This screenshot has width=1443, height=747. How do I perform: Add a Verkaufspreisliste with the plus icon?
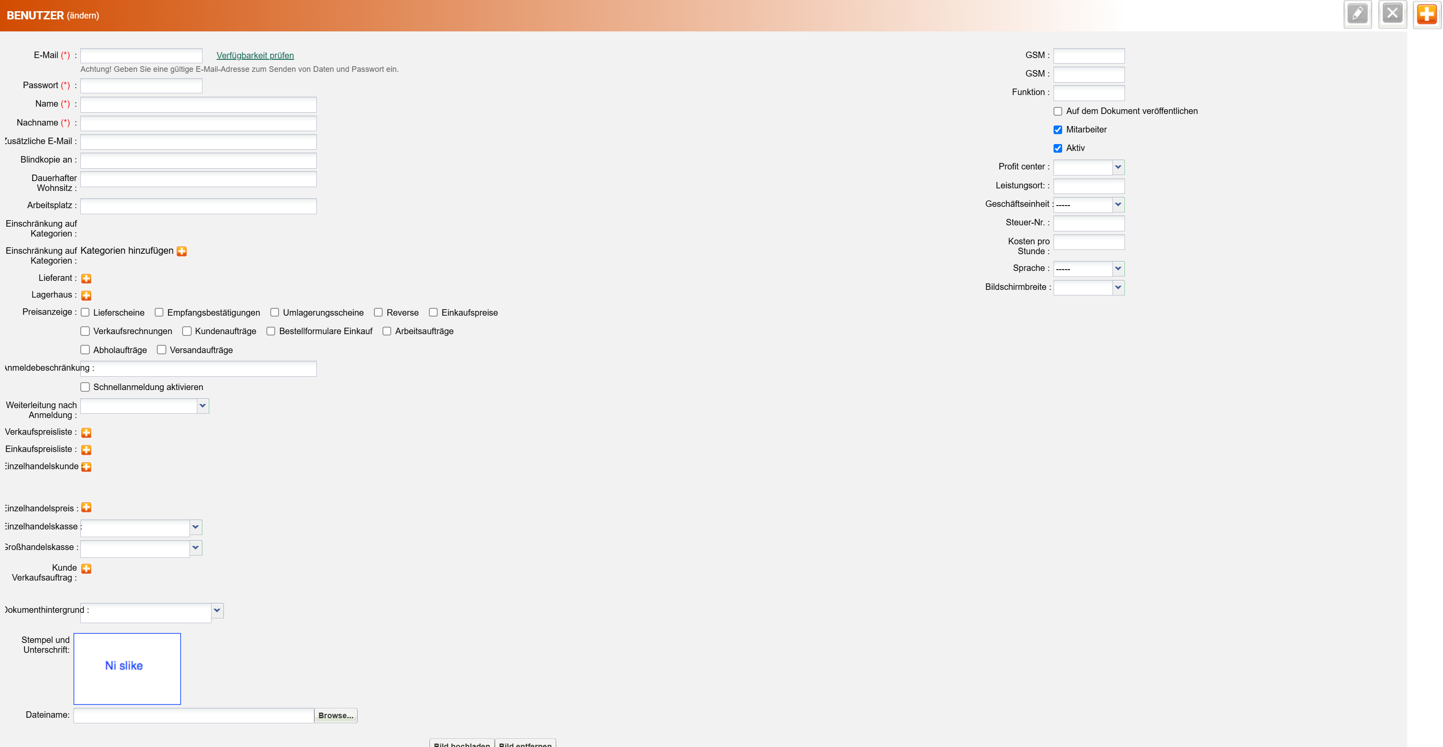point(86,433)
